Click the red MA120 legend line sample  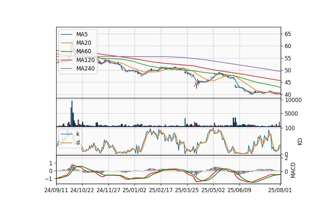[66, 60]
